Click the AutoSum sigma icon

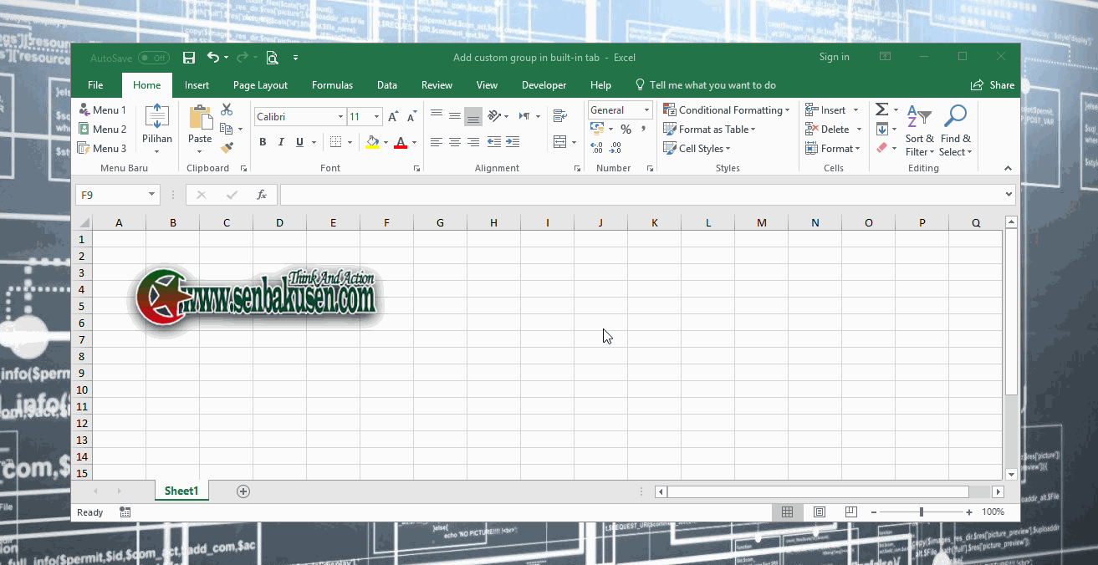click(881, 109)
